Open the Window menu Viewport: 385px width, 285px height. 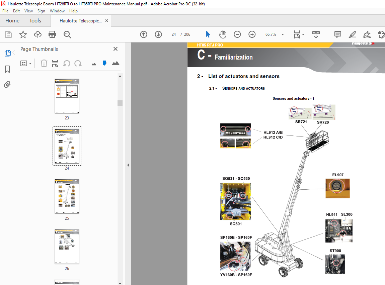point(57,11)
